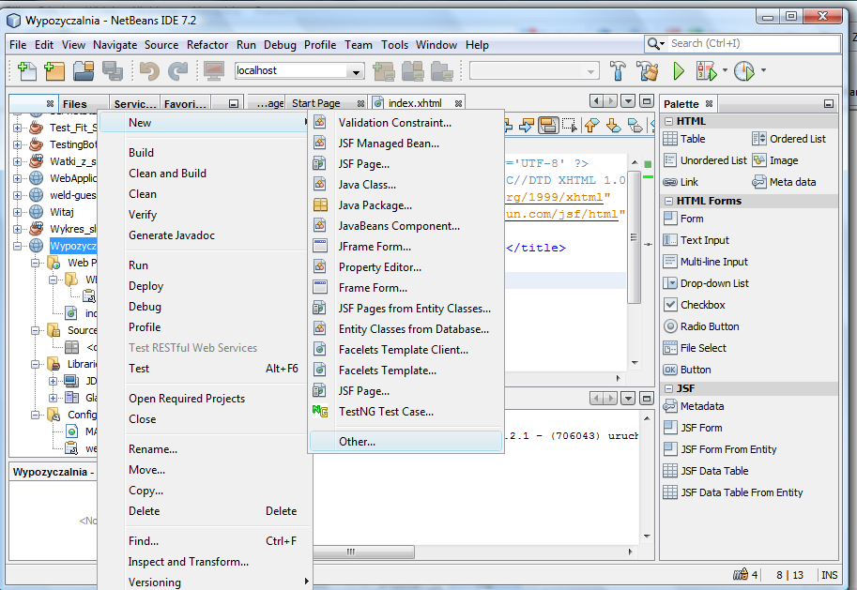Collapse the Wypozyczalnia project node
Image resolution: width=857 pixels, height=590 pixels.
18,246
